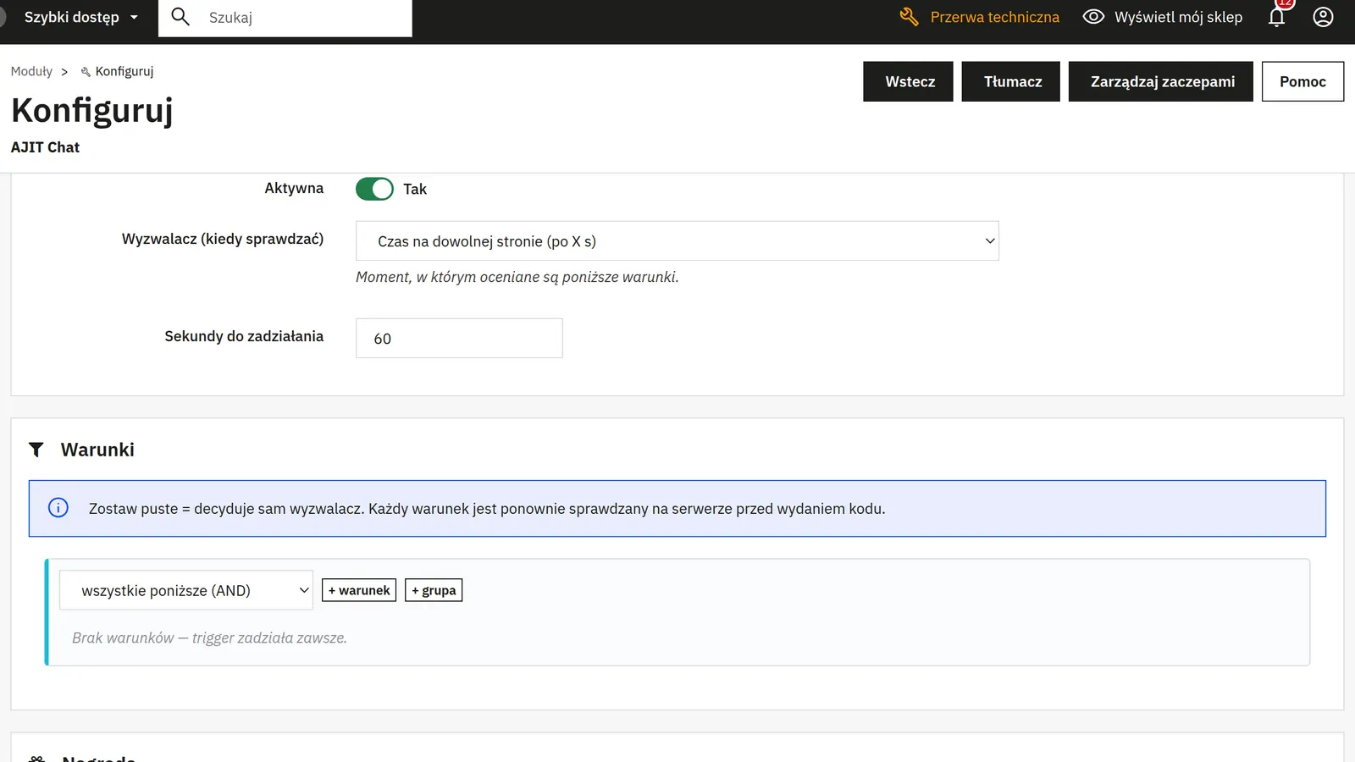Add a group with '+ grupa'
Viewport: 1355px width, 762px height.
coord(434,590)
